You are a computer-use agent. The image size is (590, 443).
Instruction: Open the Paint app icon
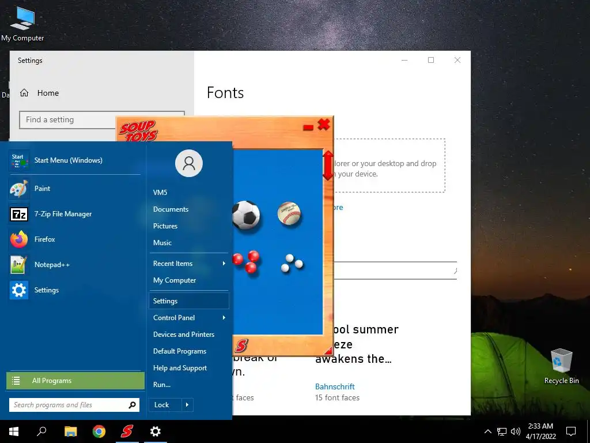pyautogui.click(x=19, y=189)
